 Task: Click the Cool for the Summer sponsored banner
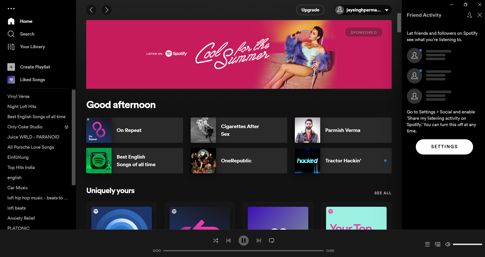pos(239,54)
